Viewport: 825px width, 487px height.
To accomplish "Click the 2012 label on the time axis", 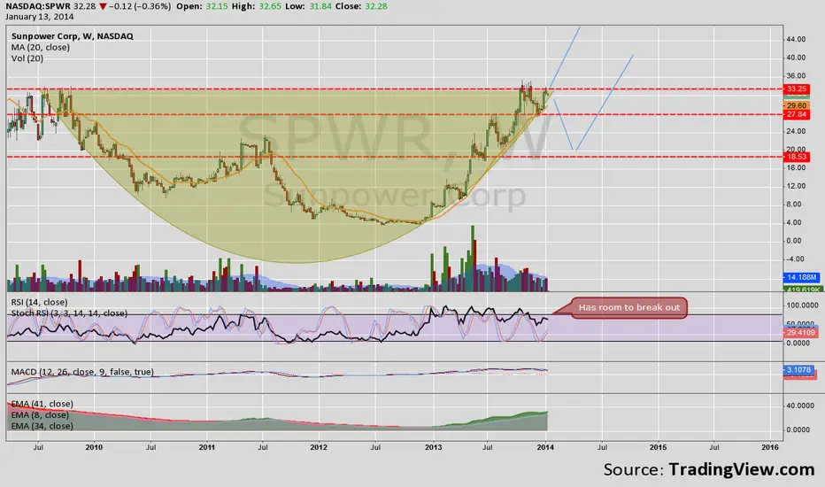I will (319, 447).
